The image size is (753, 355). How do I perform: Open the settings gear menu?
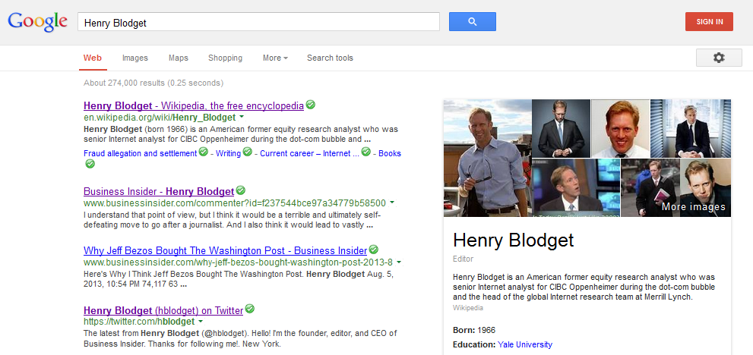pyautogui.click(x=718, y=58)
